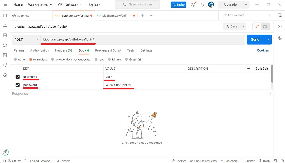Screen dimensions: 285x163
Task: Go to Home
Action: pyautogui.click(x=18, y=4)
